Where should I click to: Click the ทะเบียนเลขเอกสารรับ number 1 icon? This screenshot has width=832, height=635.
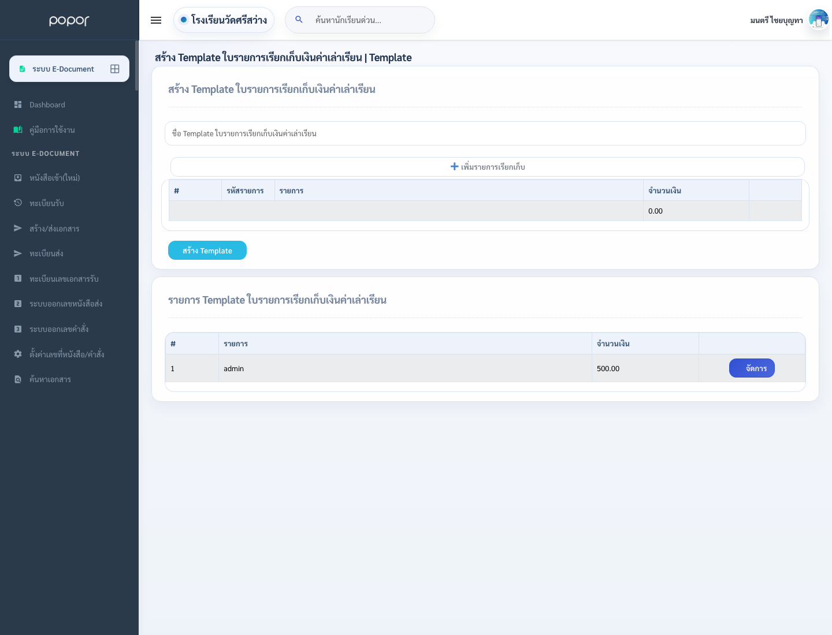coord(18,278)
